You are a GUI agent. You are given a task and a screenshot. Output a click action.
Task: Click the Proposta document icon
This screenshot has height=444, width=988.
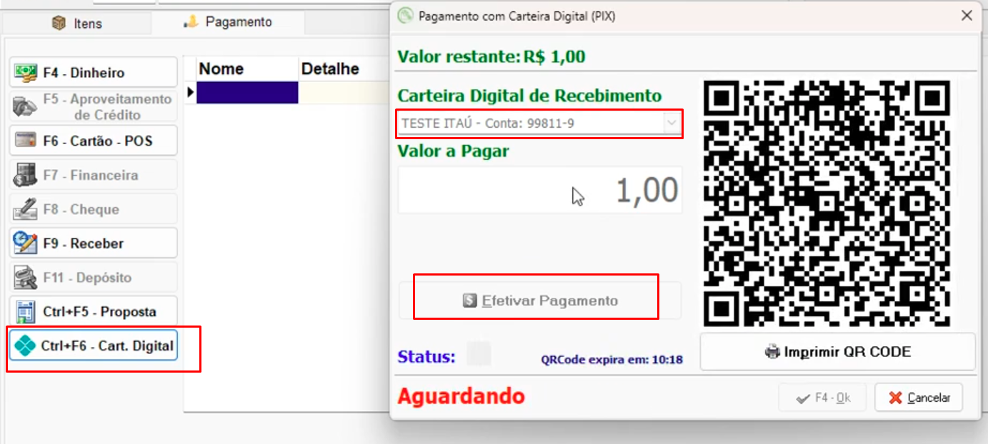[x=26, y=312]
